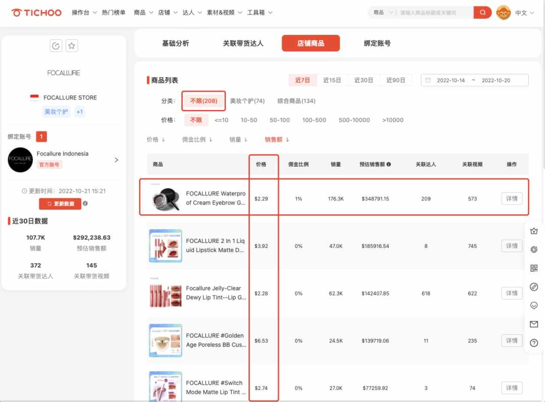545x402 pixels.
Task: Open the QR code icon in sidebar
Action: tap(534, 268)
